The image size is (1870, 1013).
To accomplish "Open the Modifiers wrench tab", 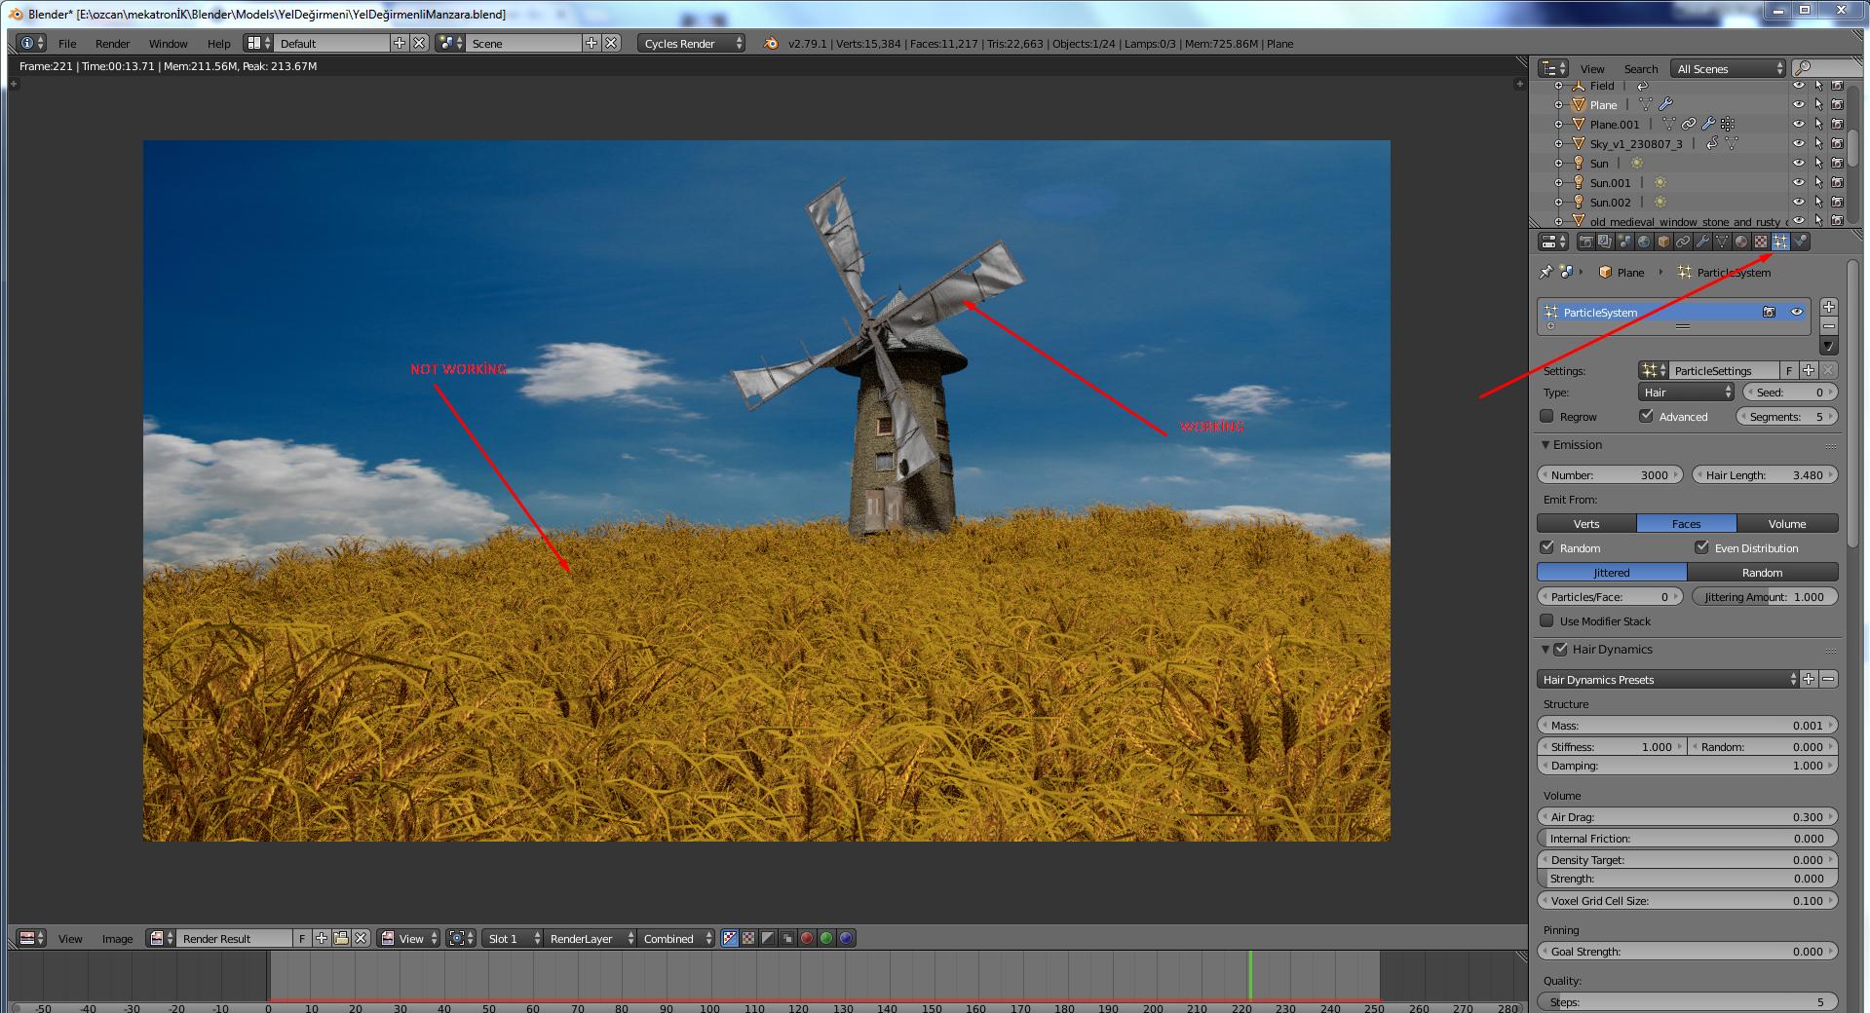I will (x=1702, y=242).
